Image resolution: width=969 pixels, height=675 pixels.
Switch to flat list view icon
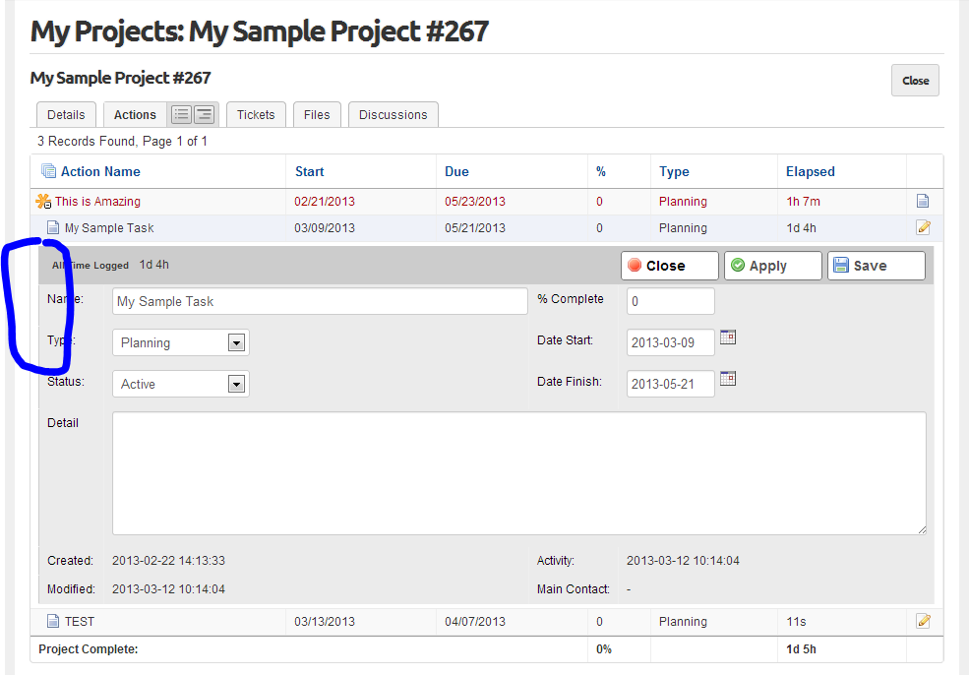181,115
